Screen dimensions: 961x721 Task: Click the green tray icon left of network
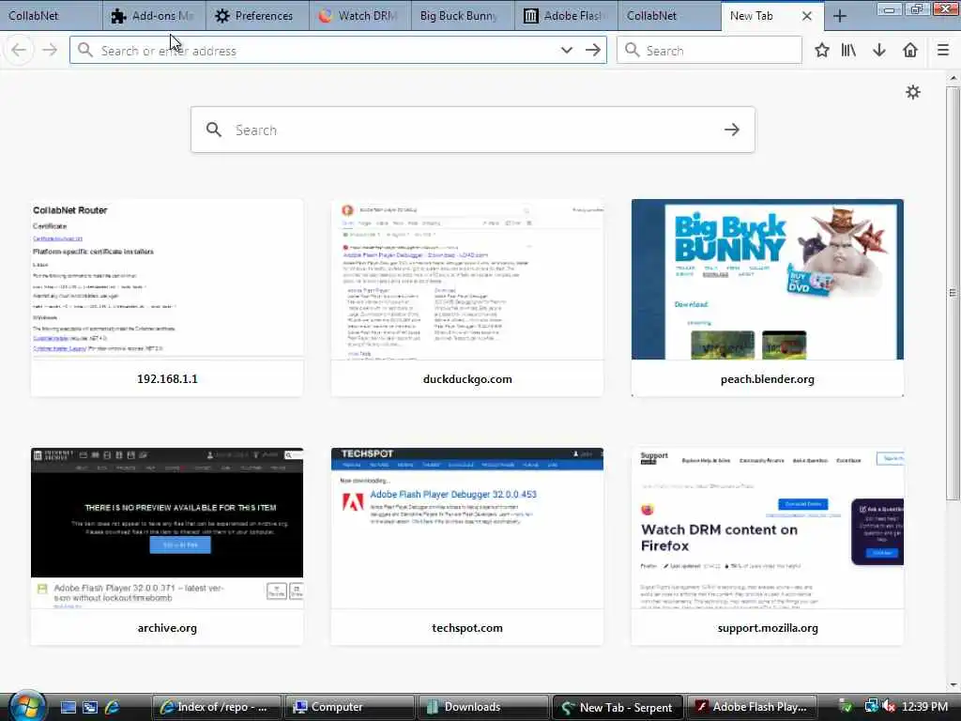tap(846, 707)
